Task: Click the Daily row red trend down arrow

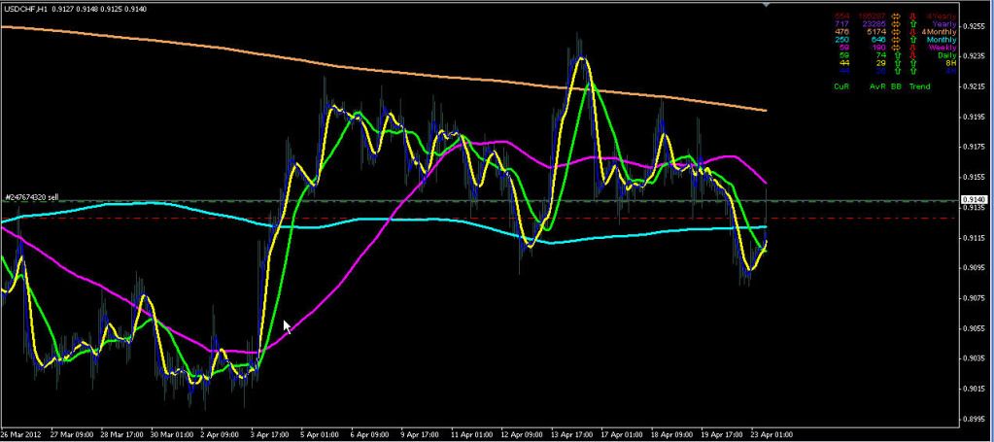Action: point(912,55)
